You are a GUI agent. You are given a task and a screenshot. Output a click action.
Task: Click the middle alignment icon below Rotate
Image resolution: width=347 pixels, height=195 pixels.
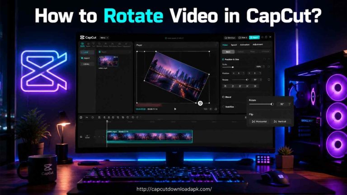point(240,86)
